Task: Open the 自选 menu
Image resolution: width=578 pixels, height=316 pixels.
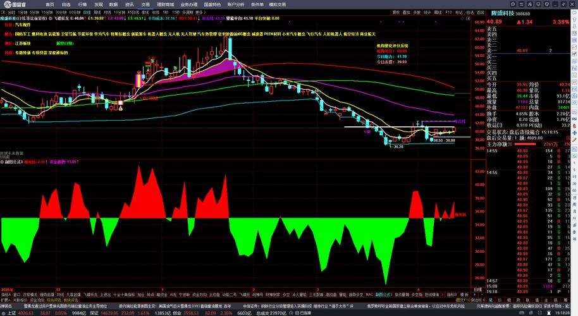Action: click(x=66, y=4)
